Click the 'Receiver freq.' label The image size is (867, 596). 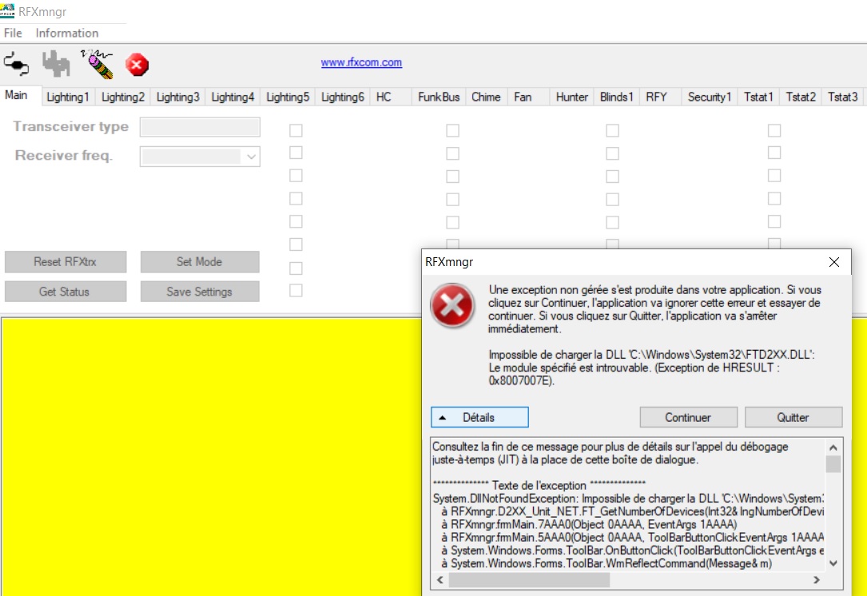coord(64,155)
